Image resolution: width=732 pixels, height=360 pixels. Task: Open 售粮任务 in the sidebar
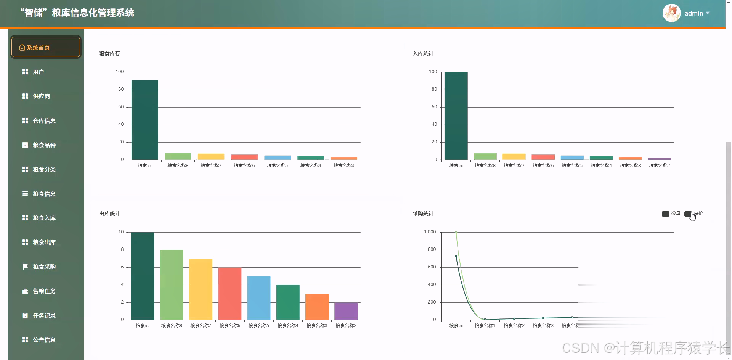[x=46, y=291]
